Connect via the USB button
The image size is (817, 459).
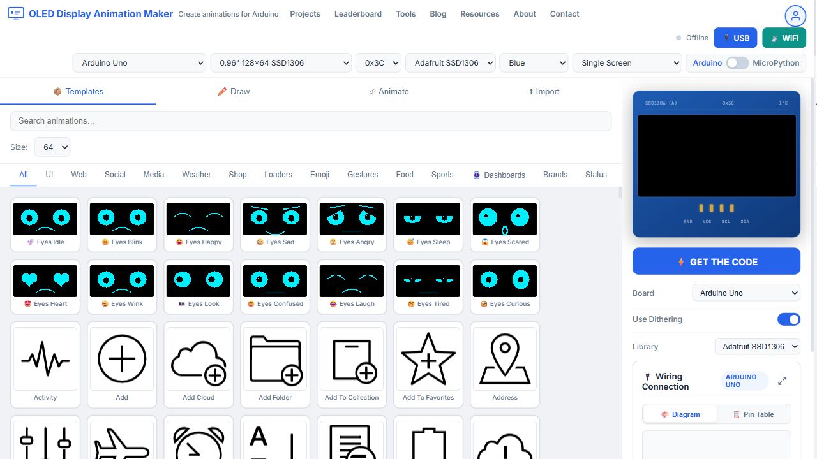pos(735,38)
